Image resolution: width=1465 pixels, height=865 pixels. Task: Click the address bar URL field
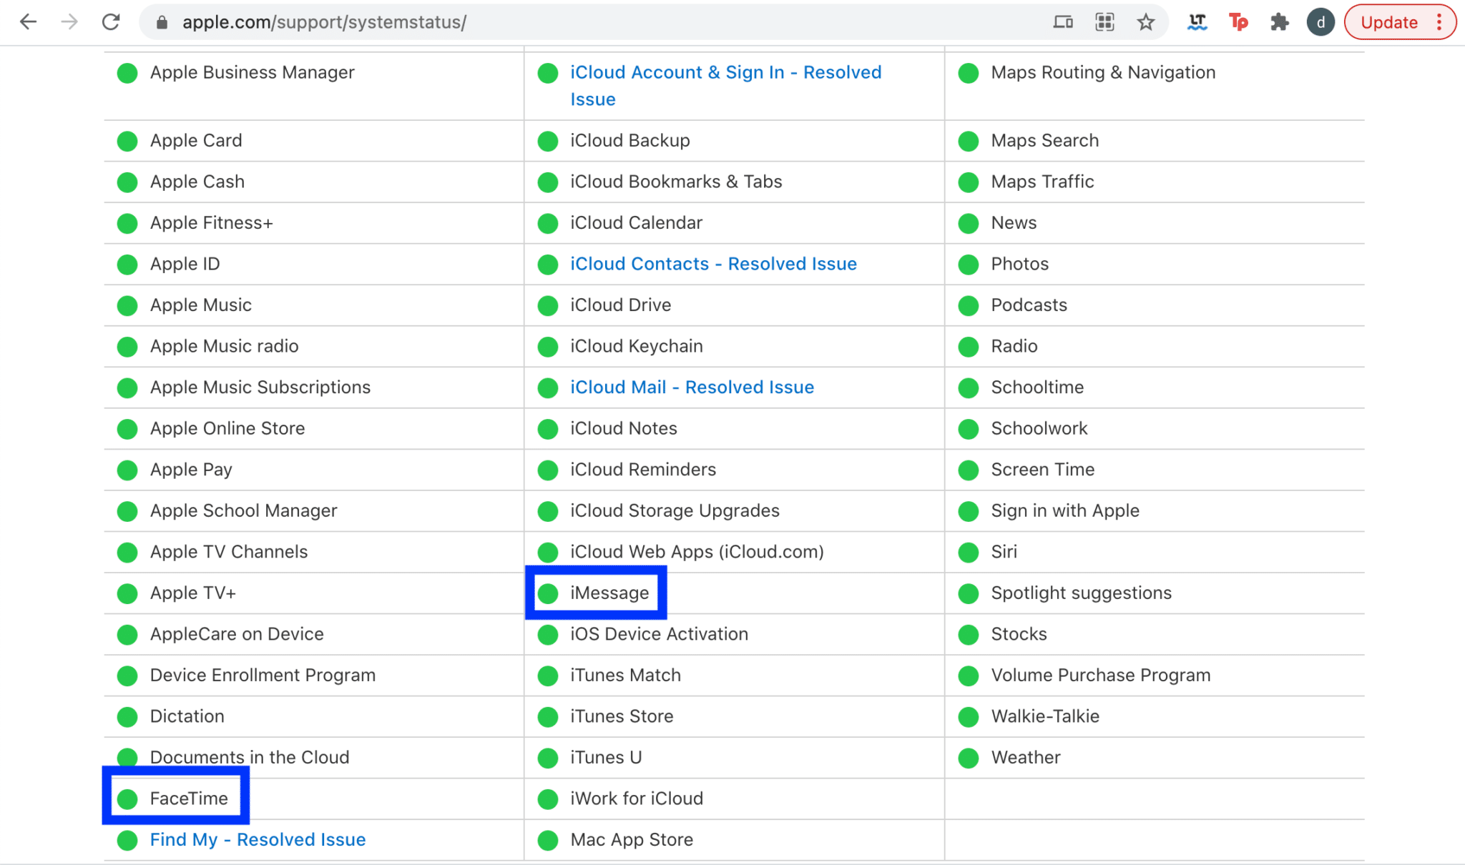[501, 22]
